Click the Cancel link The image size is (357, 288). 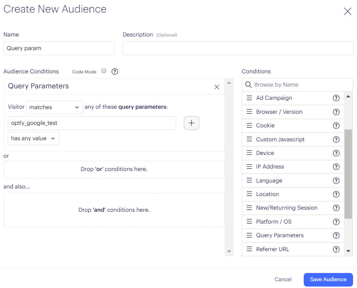283,279
